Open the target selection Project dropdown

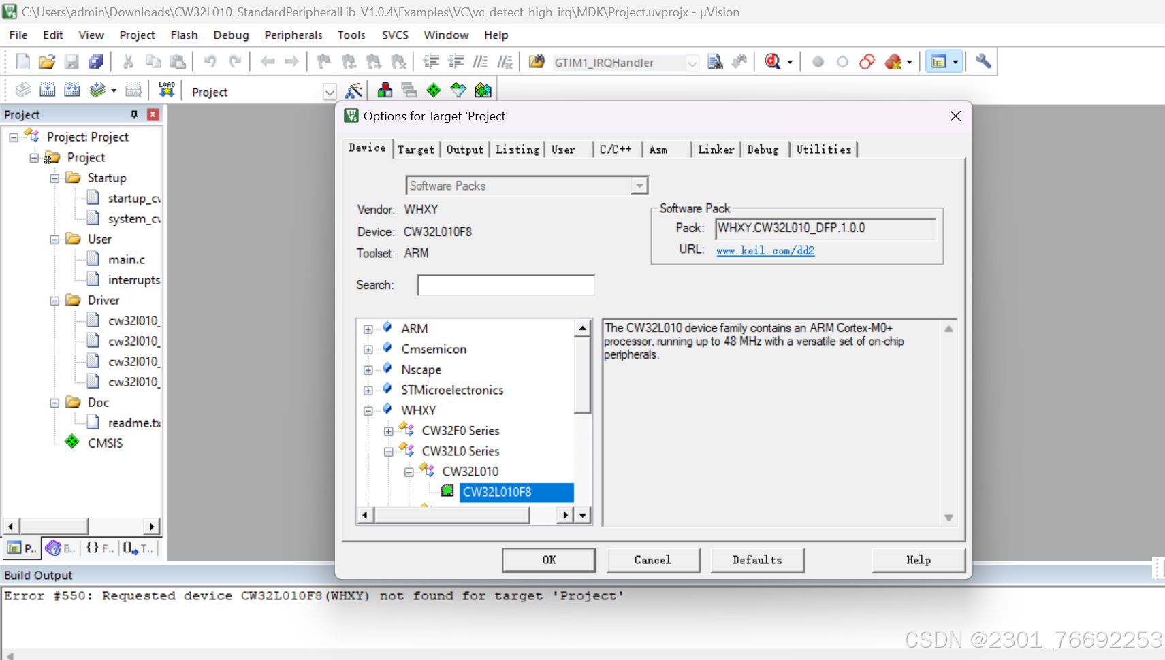coord(330,92)
